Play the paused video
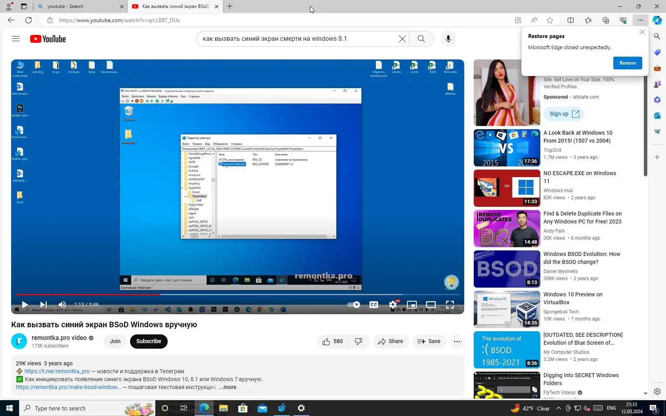Viewport: 666px width, 416px height. pos(25,304)
